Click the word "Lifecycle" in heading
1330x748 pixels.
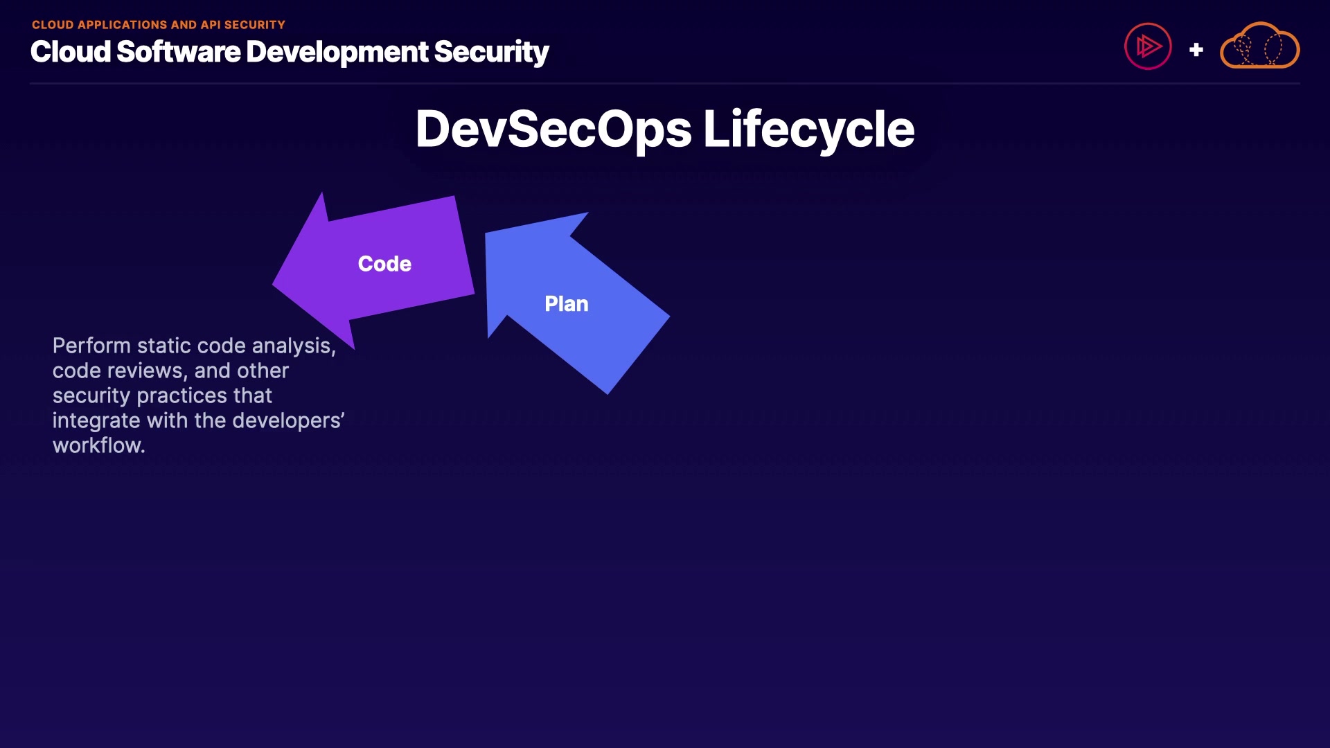[808, 130]
